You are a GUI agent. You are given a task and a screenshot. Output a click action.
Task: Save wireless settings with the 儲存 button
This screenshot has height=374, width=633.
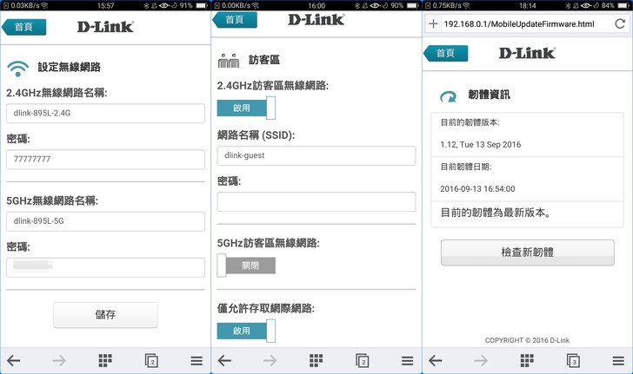pos(105,315)
